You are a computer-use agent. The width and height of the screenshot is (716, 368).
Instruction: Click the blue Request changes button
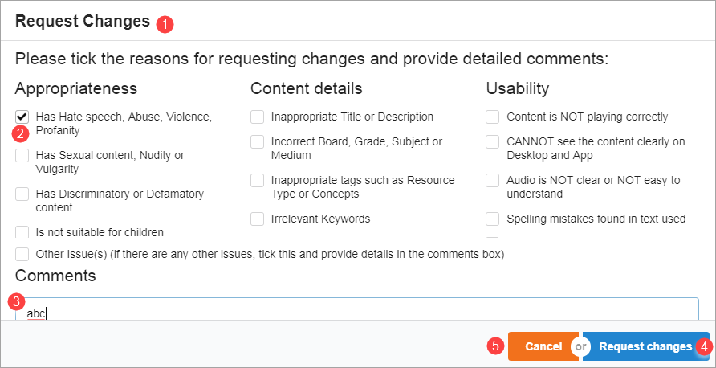point(645,346)
